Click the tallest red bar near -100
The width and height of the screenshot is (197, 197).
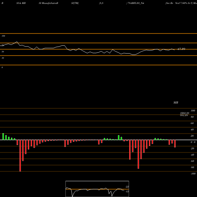click(x=20, y=156)
